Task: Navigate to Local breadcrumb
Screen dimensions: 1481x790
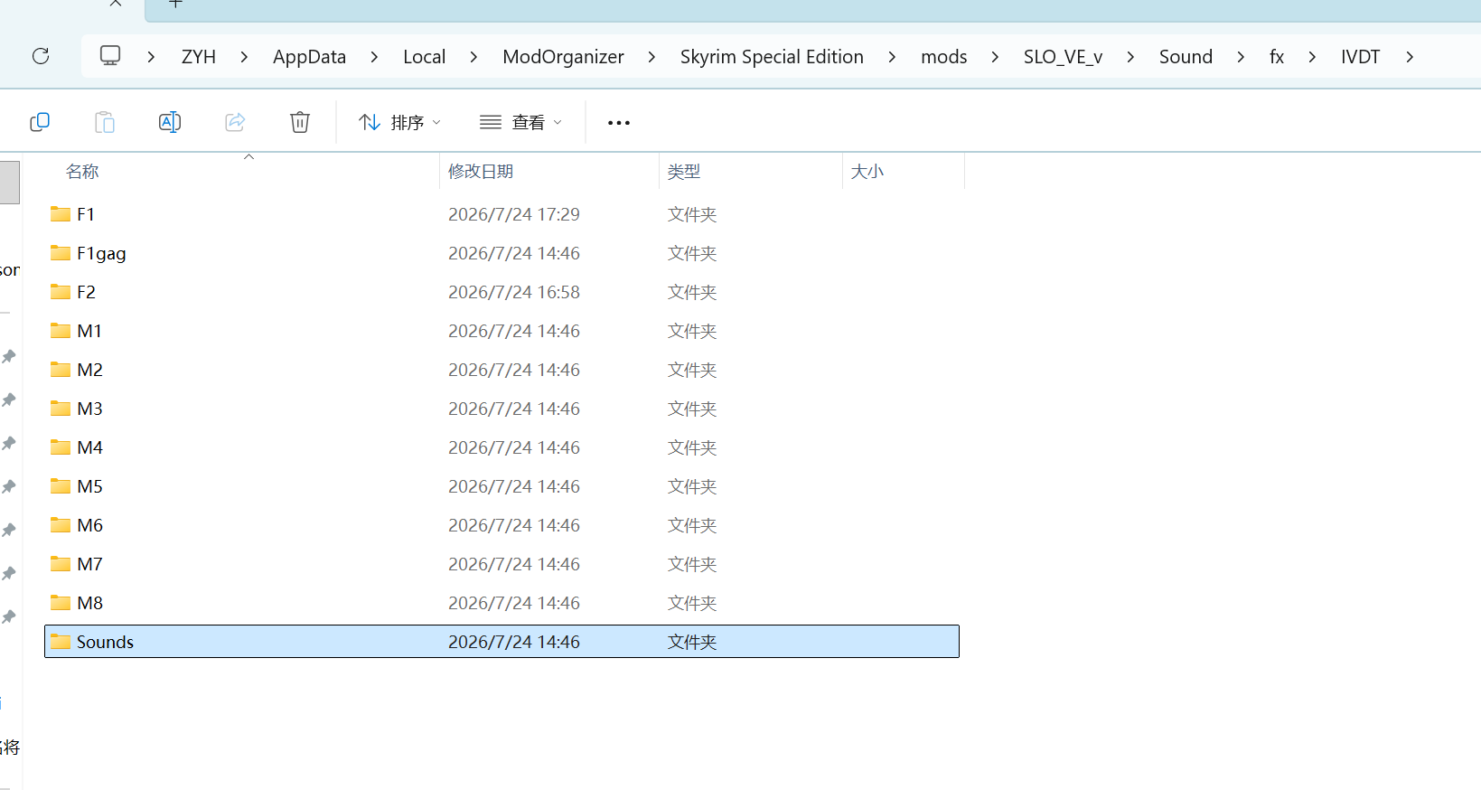Action: 424,57
